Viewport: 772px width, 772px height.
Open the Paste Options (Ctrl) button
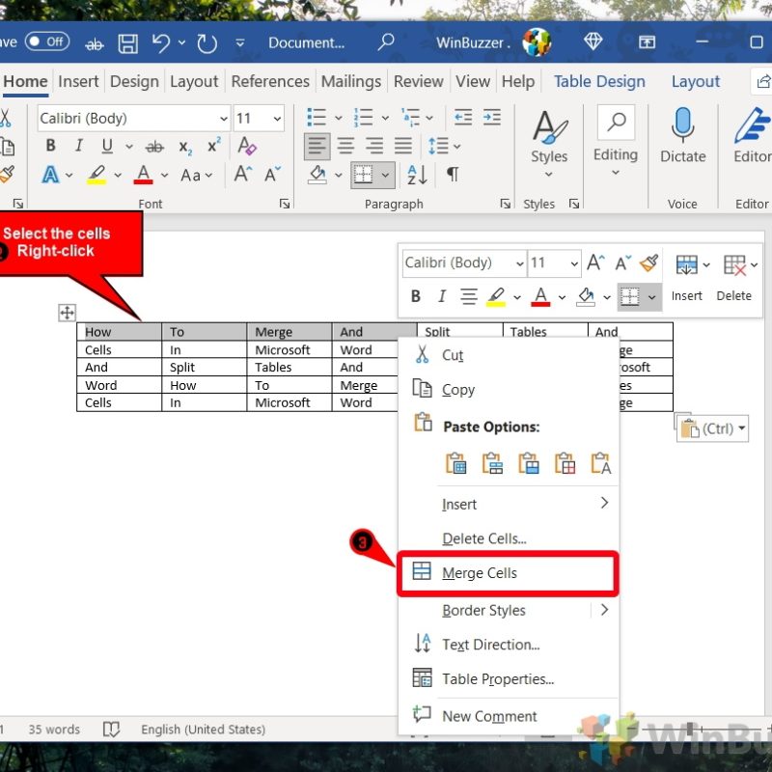[712, 428]
